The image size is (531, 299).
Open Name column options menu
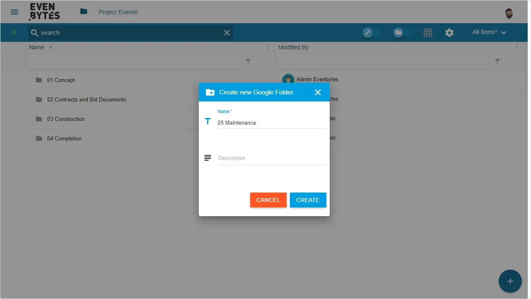pyautogui.click(x=268, y=48)
